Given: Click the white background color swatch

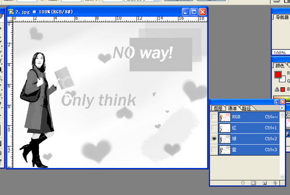Looking at the screenshot, I should tap(283, 80).
